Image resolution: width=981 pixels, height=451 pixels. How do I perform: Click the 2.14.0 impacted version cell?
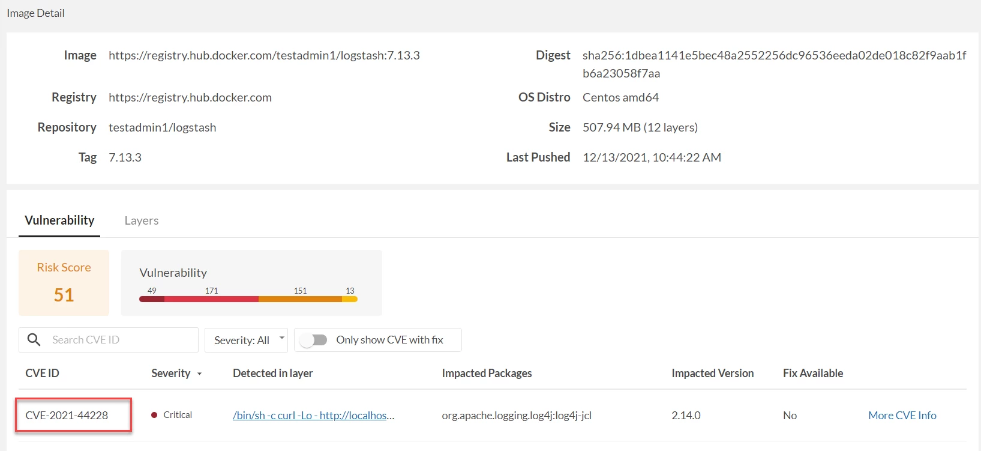tap(686, 415)
